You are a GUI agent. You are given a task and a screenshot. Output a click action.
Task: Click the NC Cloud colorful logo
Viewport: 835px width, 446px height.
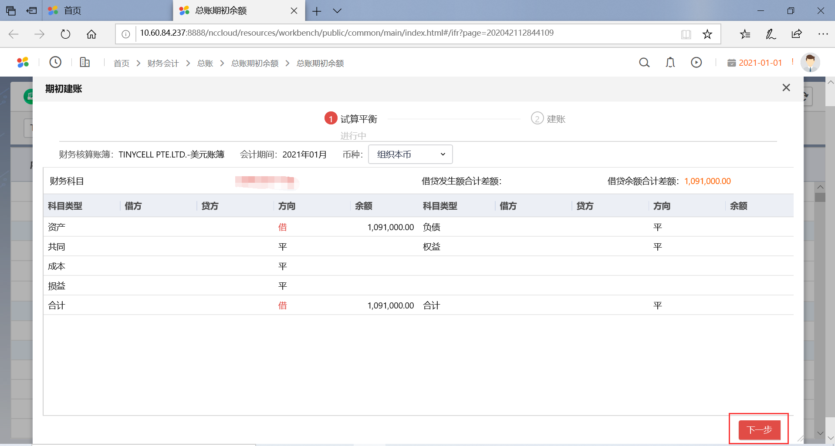pos(23,63)
